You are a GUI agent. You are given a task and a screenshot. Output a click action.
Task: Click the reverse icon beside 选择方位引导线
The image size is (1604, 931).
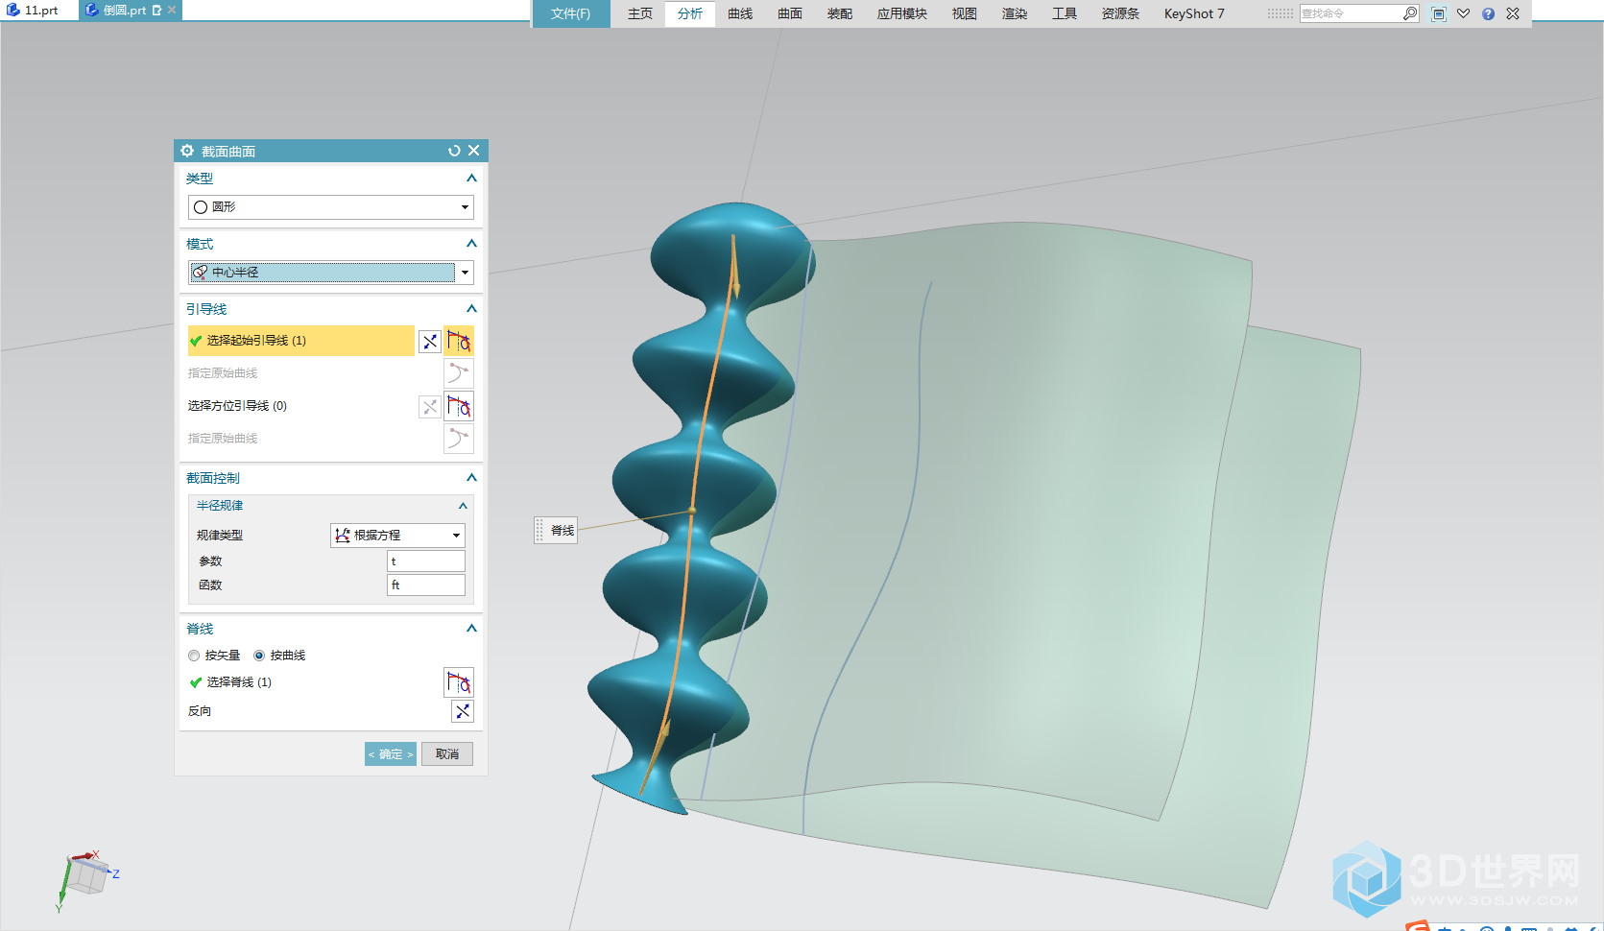click(430, 407)
